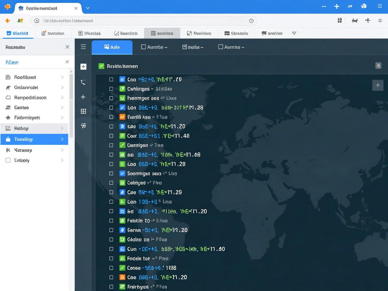Click the left sidebar vertical scrollbar
Screen dimensions: 388x291
pyautogui.click(x=71, y=88)
